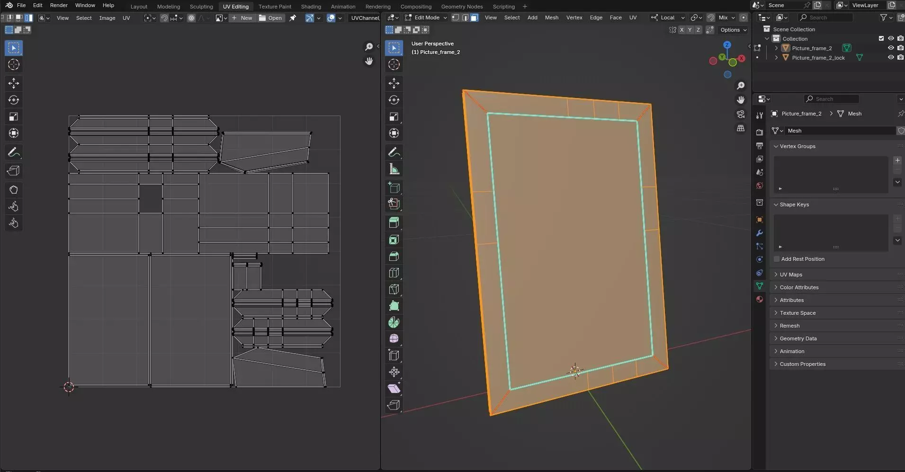Toggle Y axis mesh symmetry

click(690, 30)
